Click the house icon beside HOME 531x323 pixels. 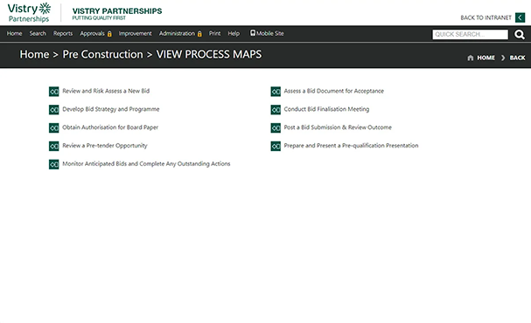(470, 58)
